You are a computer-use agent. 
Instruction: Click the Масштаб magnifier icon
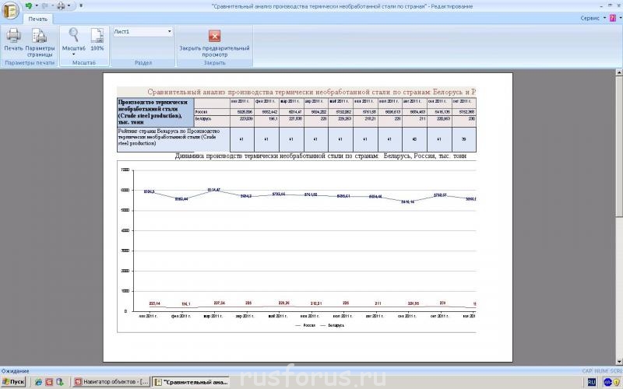74,35
